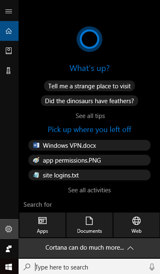Image resolution: width=160 pixels, height=274 pixels.
Task: Select the Home icon in sidebar
Action: (x=9, y=31)
